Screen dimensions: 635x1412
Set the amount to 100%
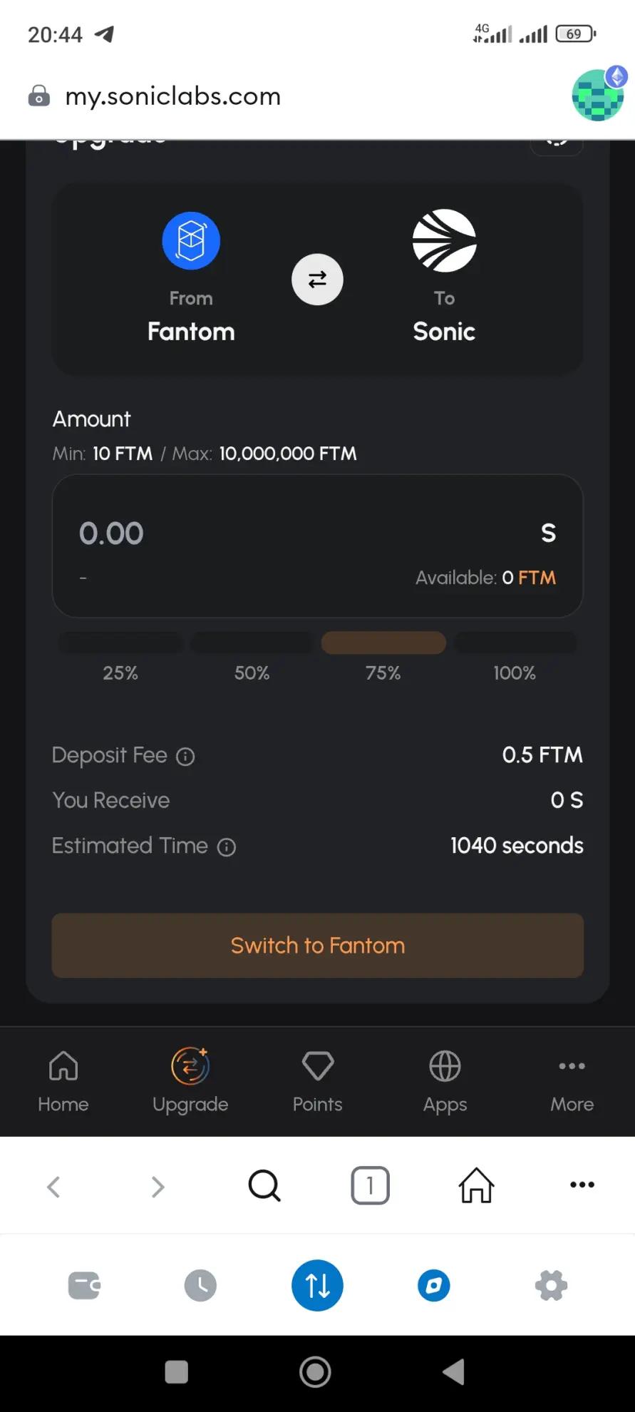(515, 643)
